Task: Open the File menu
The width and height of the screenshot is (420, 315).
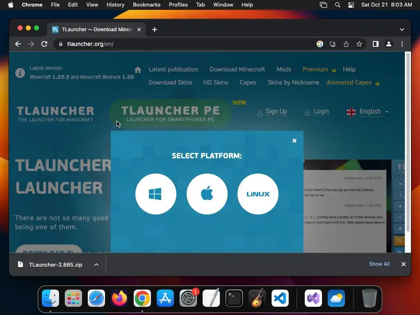Action: (x=55, y=5)
